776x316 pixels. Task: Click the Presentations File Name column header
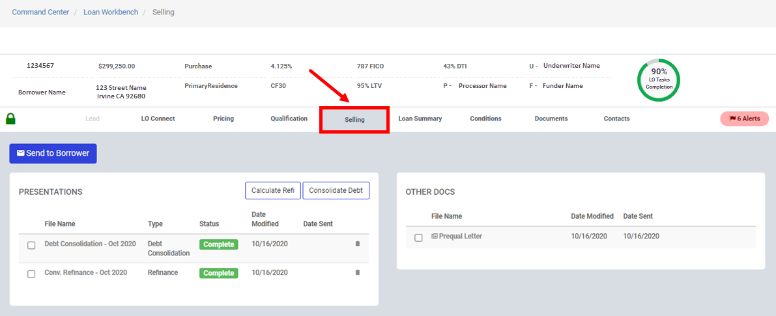pos(60,223)
